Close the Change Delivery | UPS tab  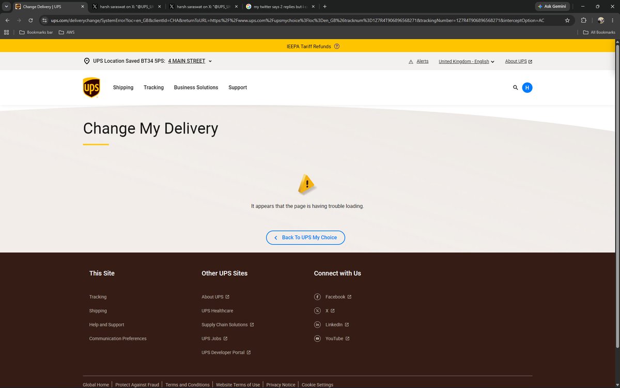pos(82,7)
